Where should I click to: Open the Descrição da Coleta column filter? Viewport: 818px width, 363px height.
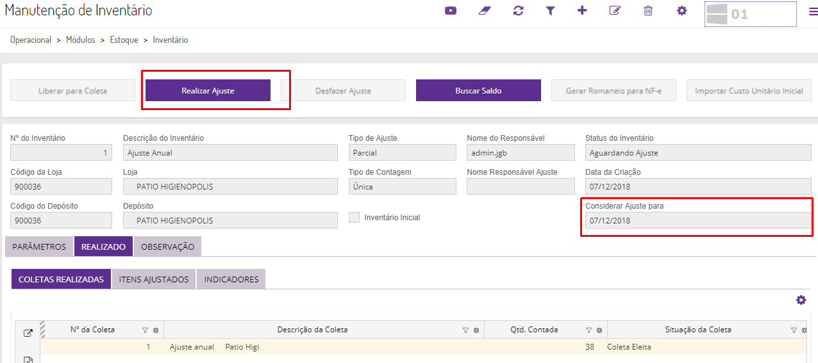point(465,330)
